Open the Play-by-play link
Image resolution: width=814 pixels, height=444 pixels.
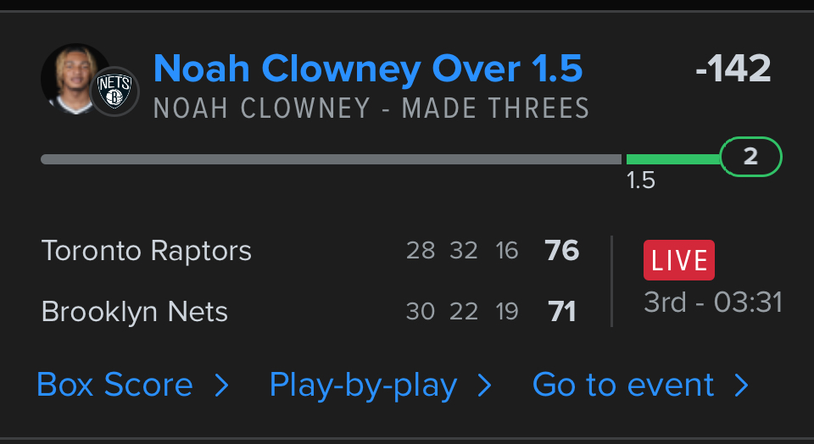pos(363,386)
